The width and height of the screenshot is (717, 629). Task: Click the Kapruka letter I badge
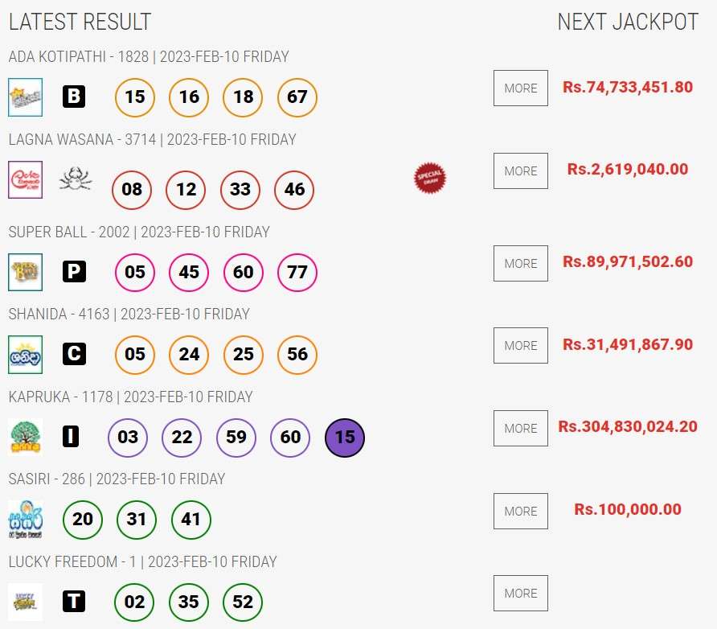[71, 436]
